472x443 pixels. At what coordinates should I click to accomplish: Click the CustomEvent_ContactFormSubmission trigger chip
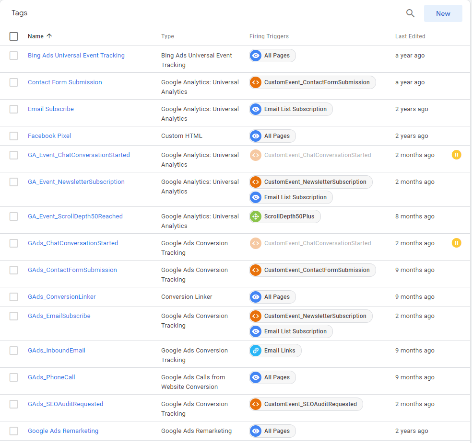[312, 82]
